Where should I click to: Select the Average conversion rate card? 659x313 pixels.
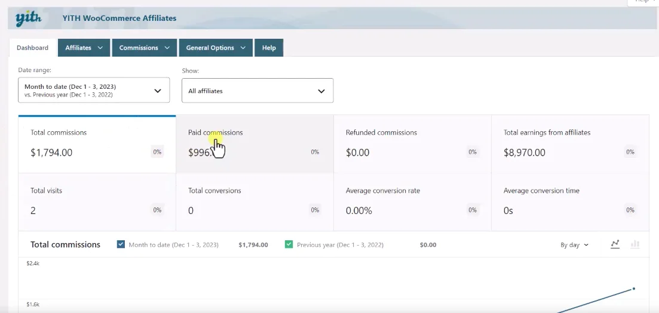tap(412, 202)
